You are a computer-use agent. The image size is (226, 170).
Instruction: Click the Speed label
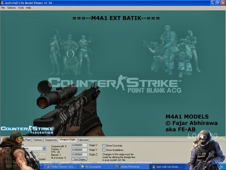tap(42, 159)
